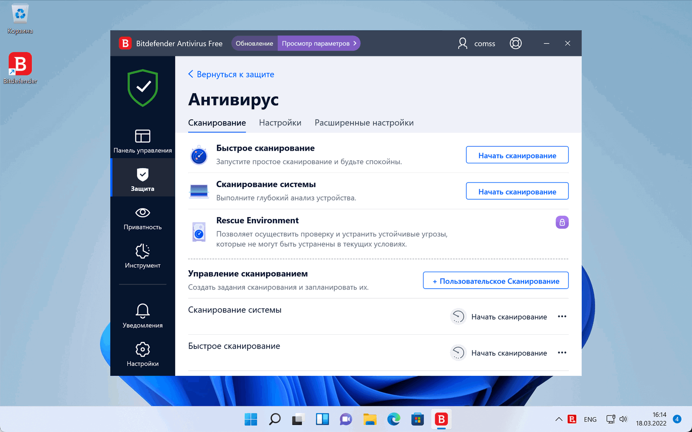Open Microsoft Edge from taskbar

tap(394, 419)
